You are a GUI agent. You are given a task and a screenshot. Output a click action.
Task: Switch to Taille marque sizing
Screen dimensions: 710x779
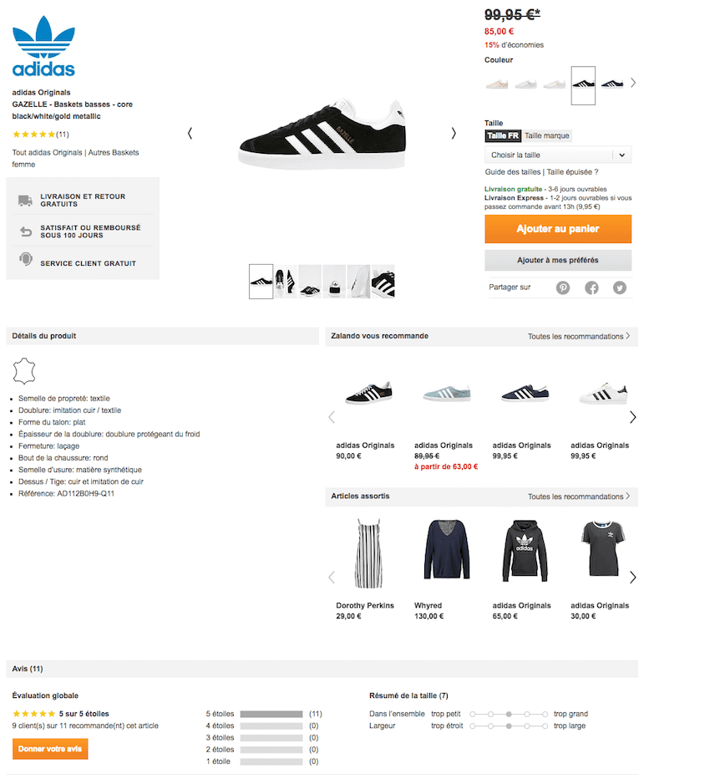(546, 135)
